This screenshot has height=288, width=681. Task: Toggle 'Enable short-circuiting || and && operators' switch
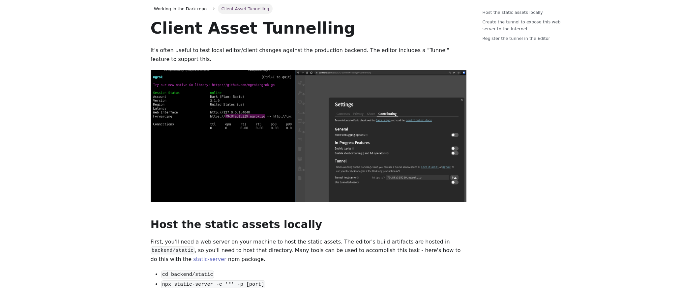pyautogui.click(x=455, y=153)
